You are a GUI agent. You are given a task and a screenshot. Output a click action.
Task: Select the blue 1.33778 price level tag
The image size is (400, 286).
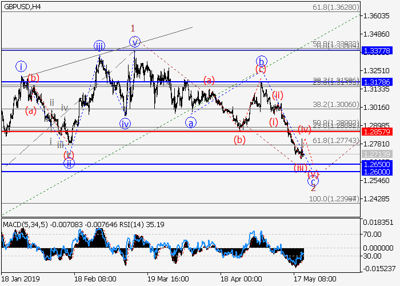[x=377, y=51]
